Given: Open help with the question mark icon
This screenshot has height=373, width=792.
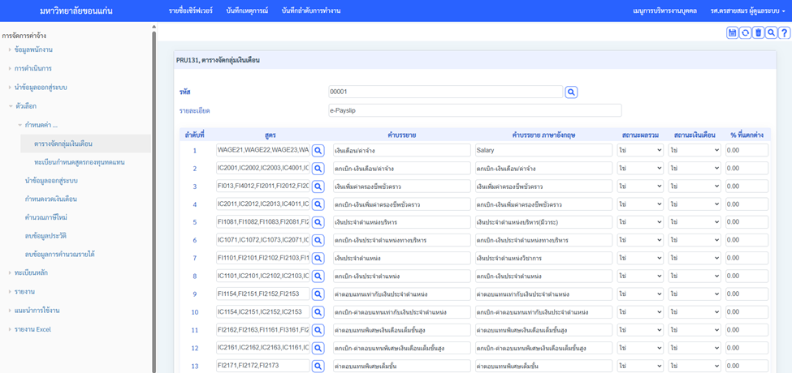Looking at the screenshot, I should 784,33.
